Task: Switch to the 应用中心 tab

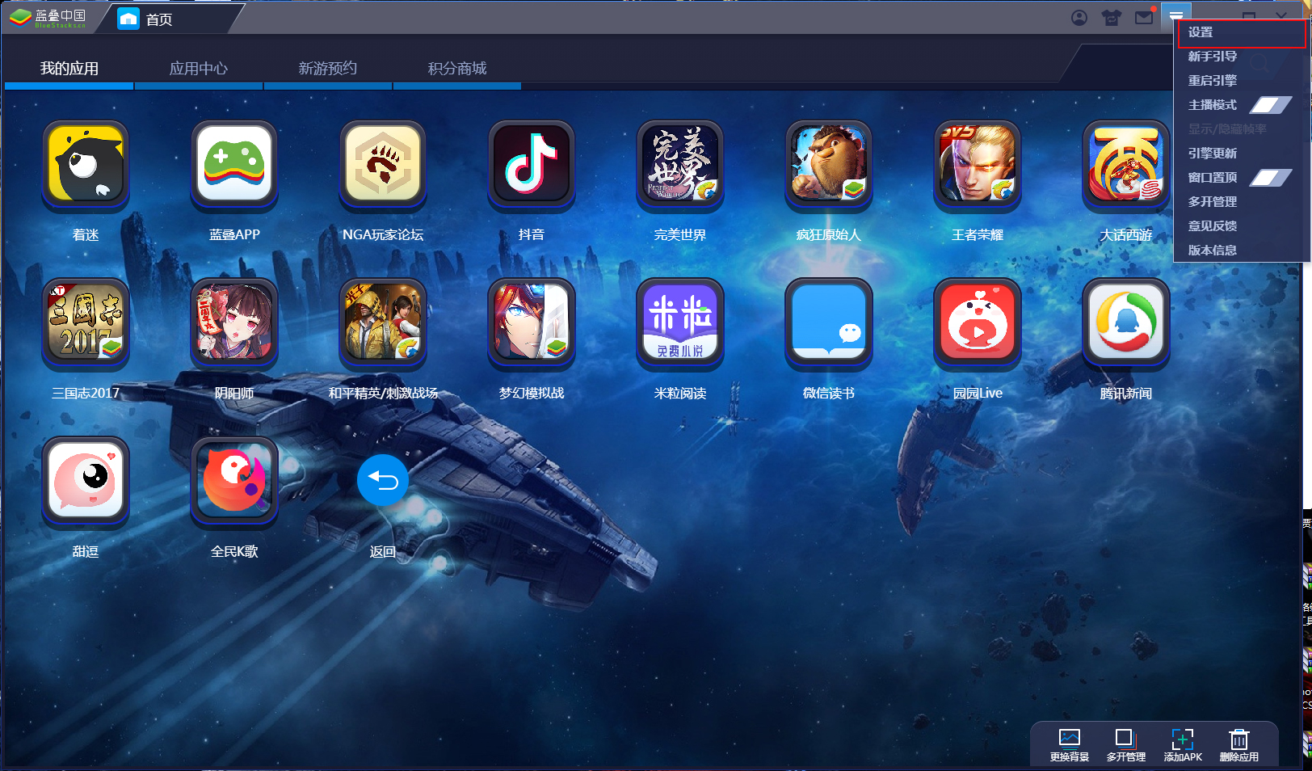Action: click(x=198, y=68)
